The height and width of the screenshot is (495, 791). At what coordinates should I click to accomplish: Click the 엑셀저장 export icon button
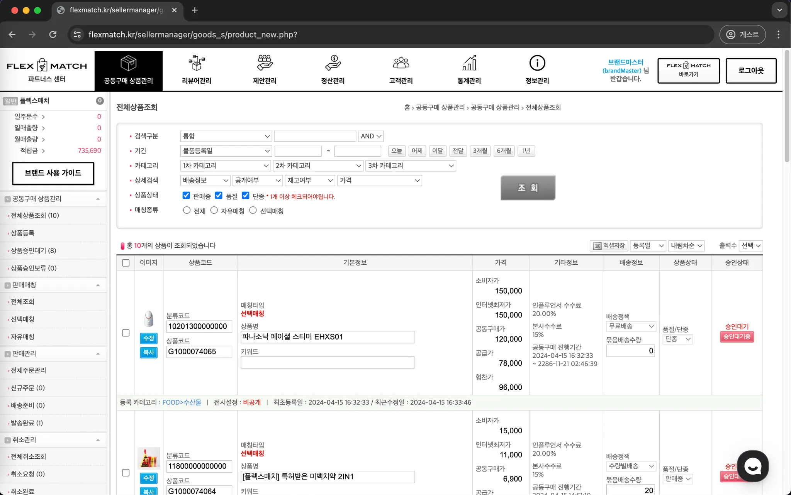click(x=609, y=246)
